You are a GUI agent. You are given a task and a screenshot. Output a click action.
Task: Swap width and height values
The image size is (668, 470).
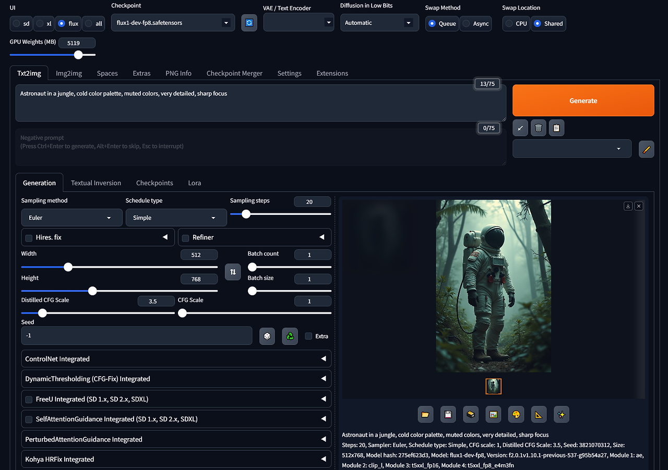(x=233, y=272)
